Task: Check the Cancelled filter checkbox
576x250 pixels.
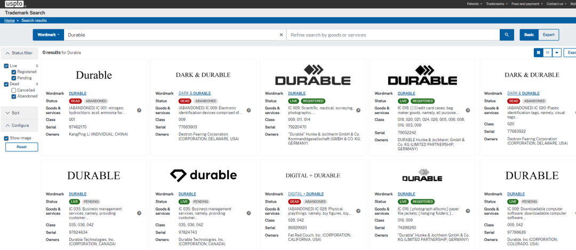Action: click(x=13, y=90)
